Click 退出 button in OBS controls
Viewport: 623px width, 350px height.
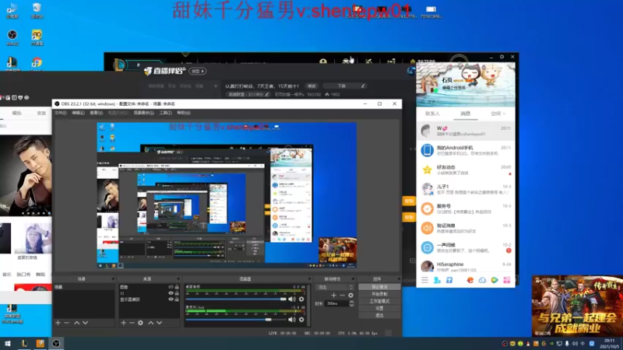[x=379, y=316]
